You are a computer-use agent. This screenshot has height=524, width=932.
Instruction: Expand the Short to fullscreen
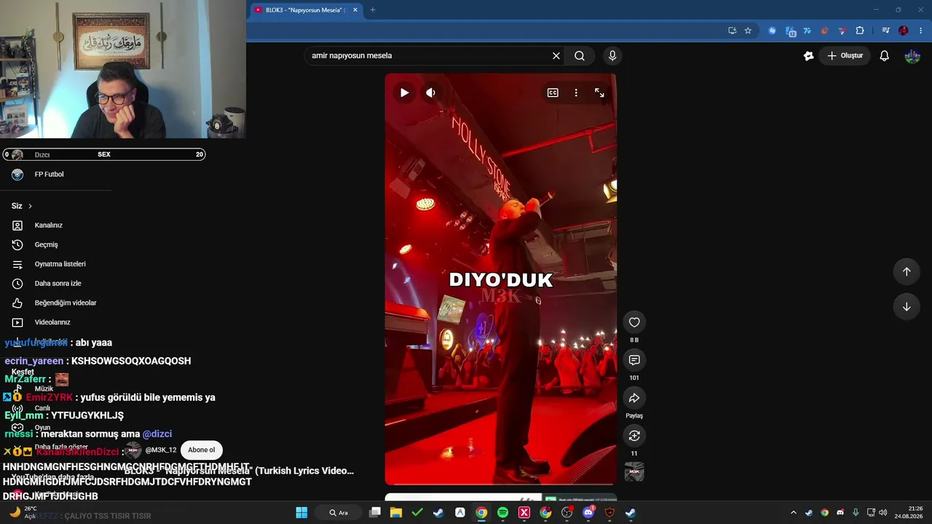(x=599, y=92)
